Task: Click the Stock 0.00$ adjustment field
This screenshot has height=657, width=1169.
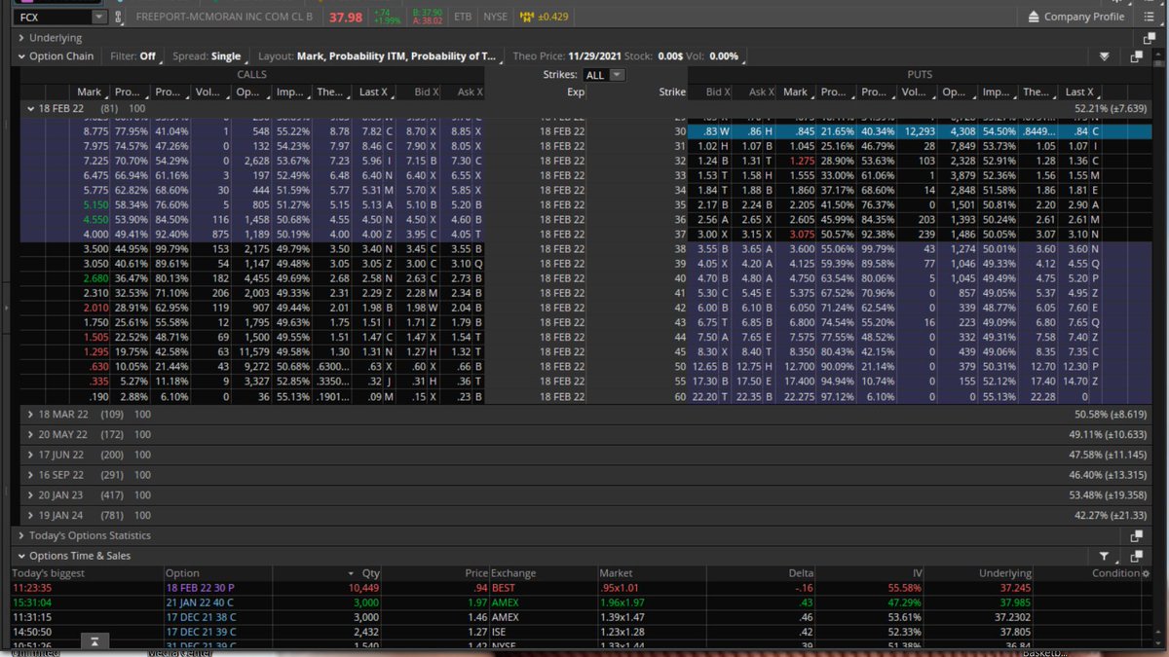Action: coord(671,56)
